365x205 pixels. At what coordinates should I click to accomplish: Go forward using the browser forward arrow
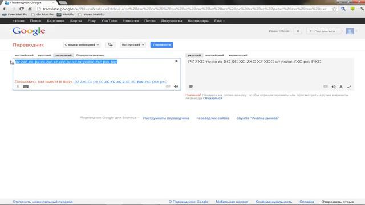click(x=13, y=9)
